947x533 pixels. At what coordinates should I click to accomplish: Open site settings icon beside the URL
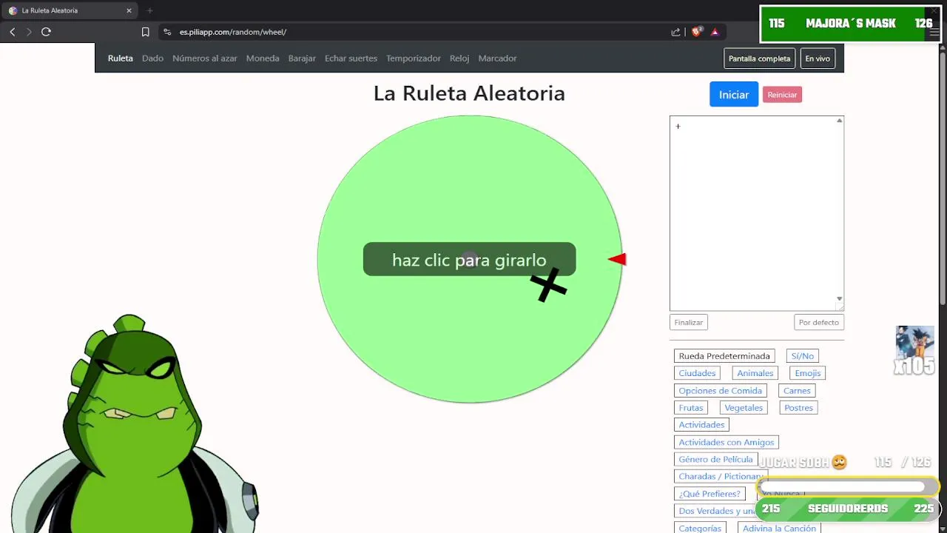point(167,32)
